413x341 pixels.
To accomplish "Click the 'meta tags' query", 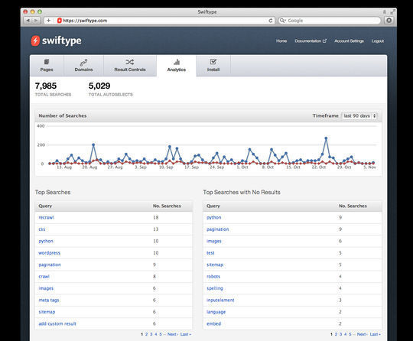I will click(x=49, y=300).
